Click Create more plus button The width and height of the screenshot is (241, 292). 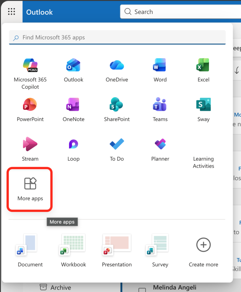click(203, 245)
